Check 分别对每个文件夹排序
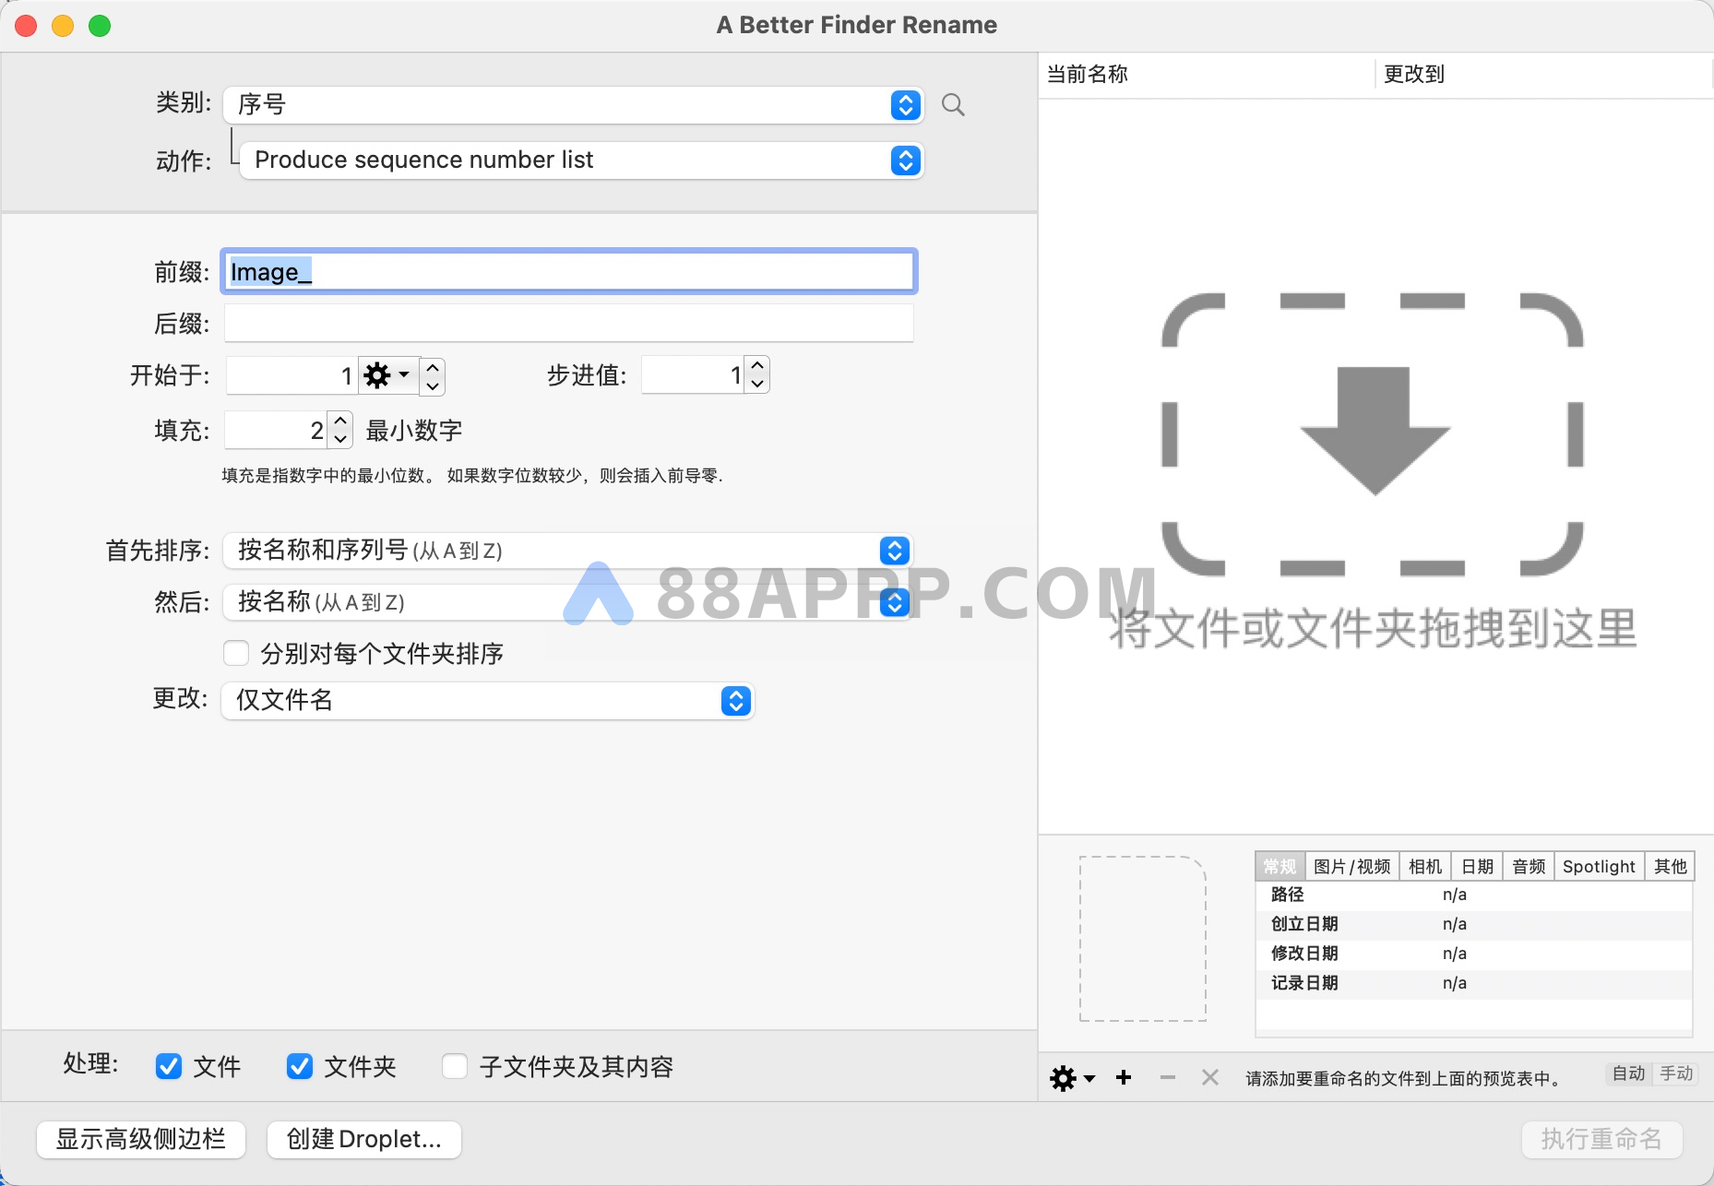This screenshot has width=1714, height=1186. click(x=236, y=653)
